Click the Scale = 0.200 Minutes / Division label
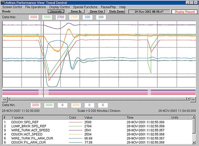The width and height of the screenshot is (199, 146). [x=99, y=111]
